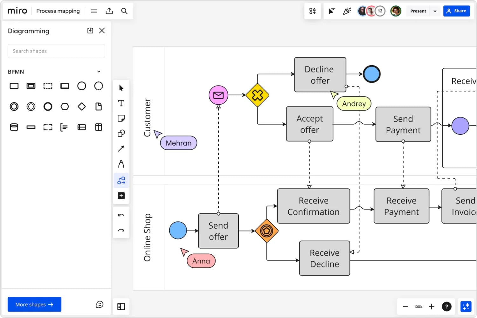Click in the Search shapes field
477x318 pixels.
(56, 51)
